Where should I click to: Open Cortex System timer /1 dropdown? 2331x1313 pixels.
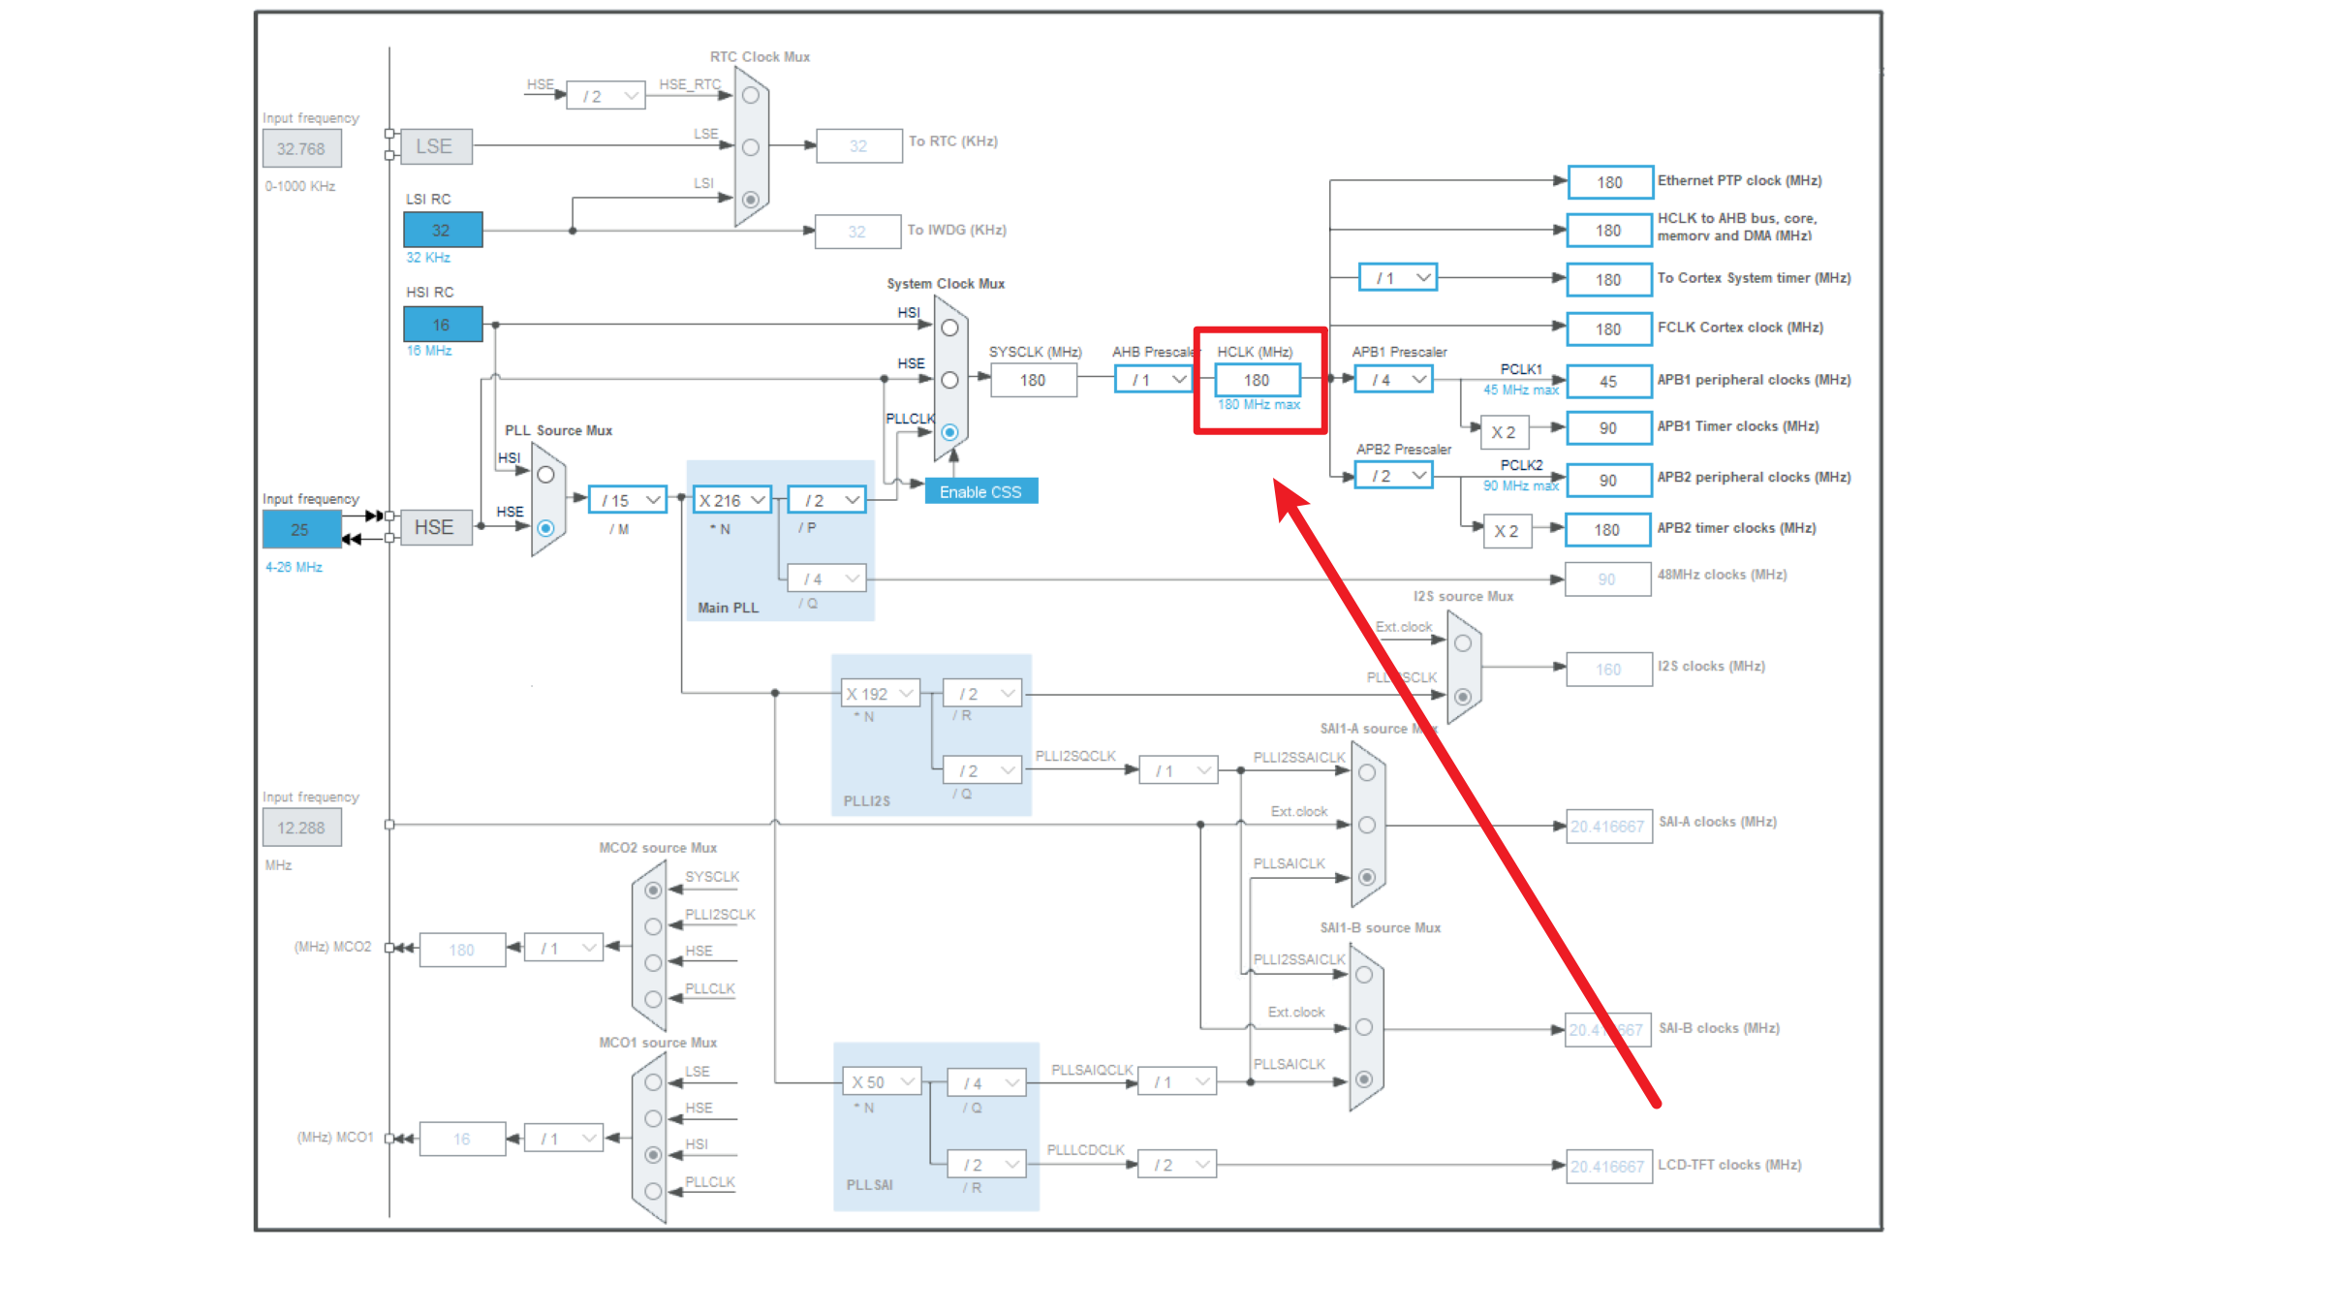click(1397, 278)
